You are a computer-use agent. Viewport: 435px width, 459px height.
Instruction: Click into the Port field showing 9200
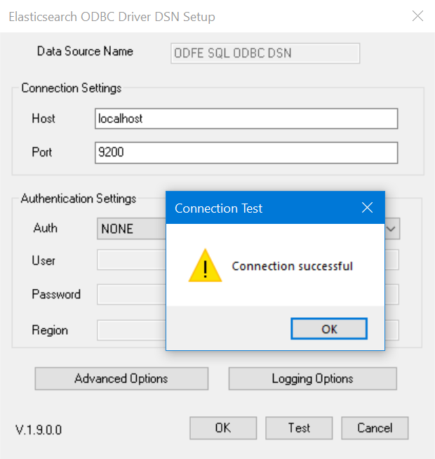tap(246, 152)
